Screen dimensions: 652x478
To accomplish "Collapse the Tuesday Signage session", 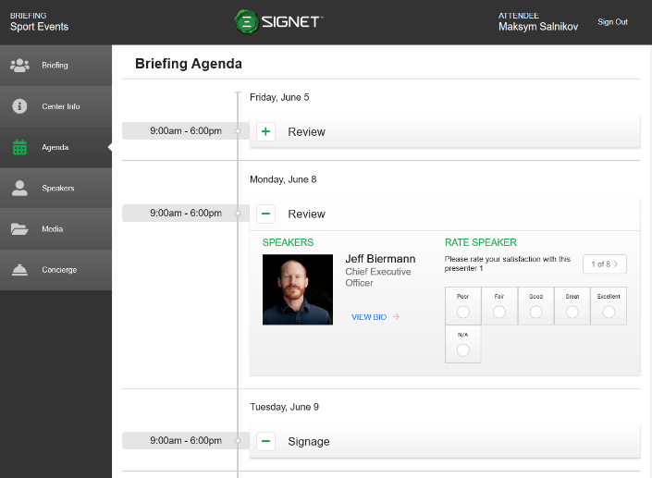I will (266, 442).
